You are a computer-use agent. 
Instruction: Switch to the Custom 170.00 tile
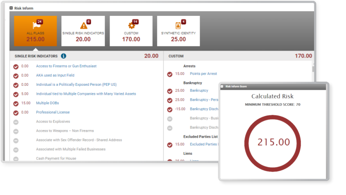point(131,31)
